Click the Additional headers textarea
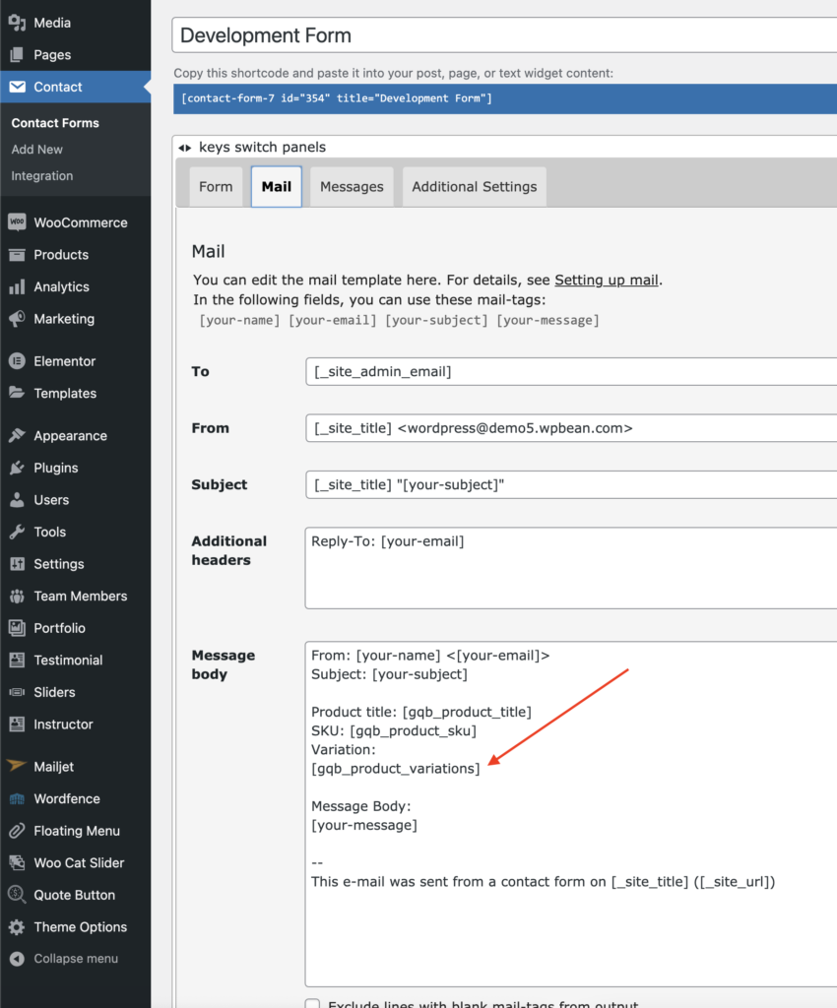 point(571,568)
